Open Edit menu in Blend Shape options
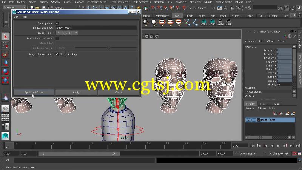The image size is (302, 170). pos(16,17)
